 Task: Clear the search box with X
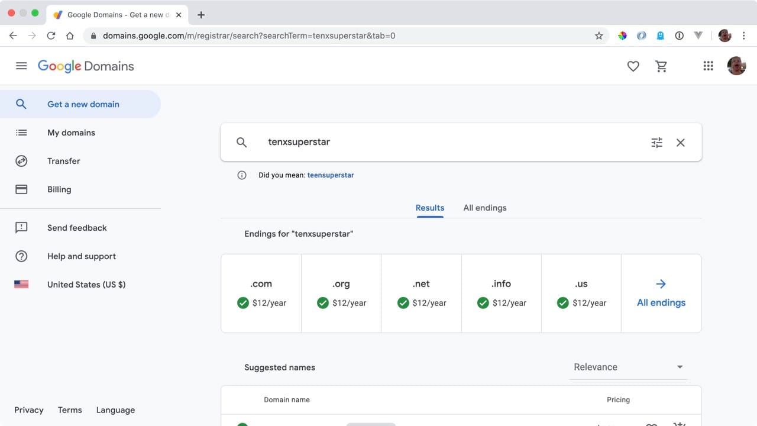click(680, 143)
